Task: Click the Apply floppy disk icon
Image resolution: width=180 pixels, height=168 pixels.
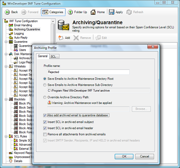Action: click(111, 12)
